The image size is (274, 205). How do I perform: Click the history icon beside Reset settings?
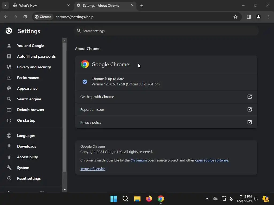pos(9,178)
